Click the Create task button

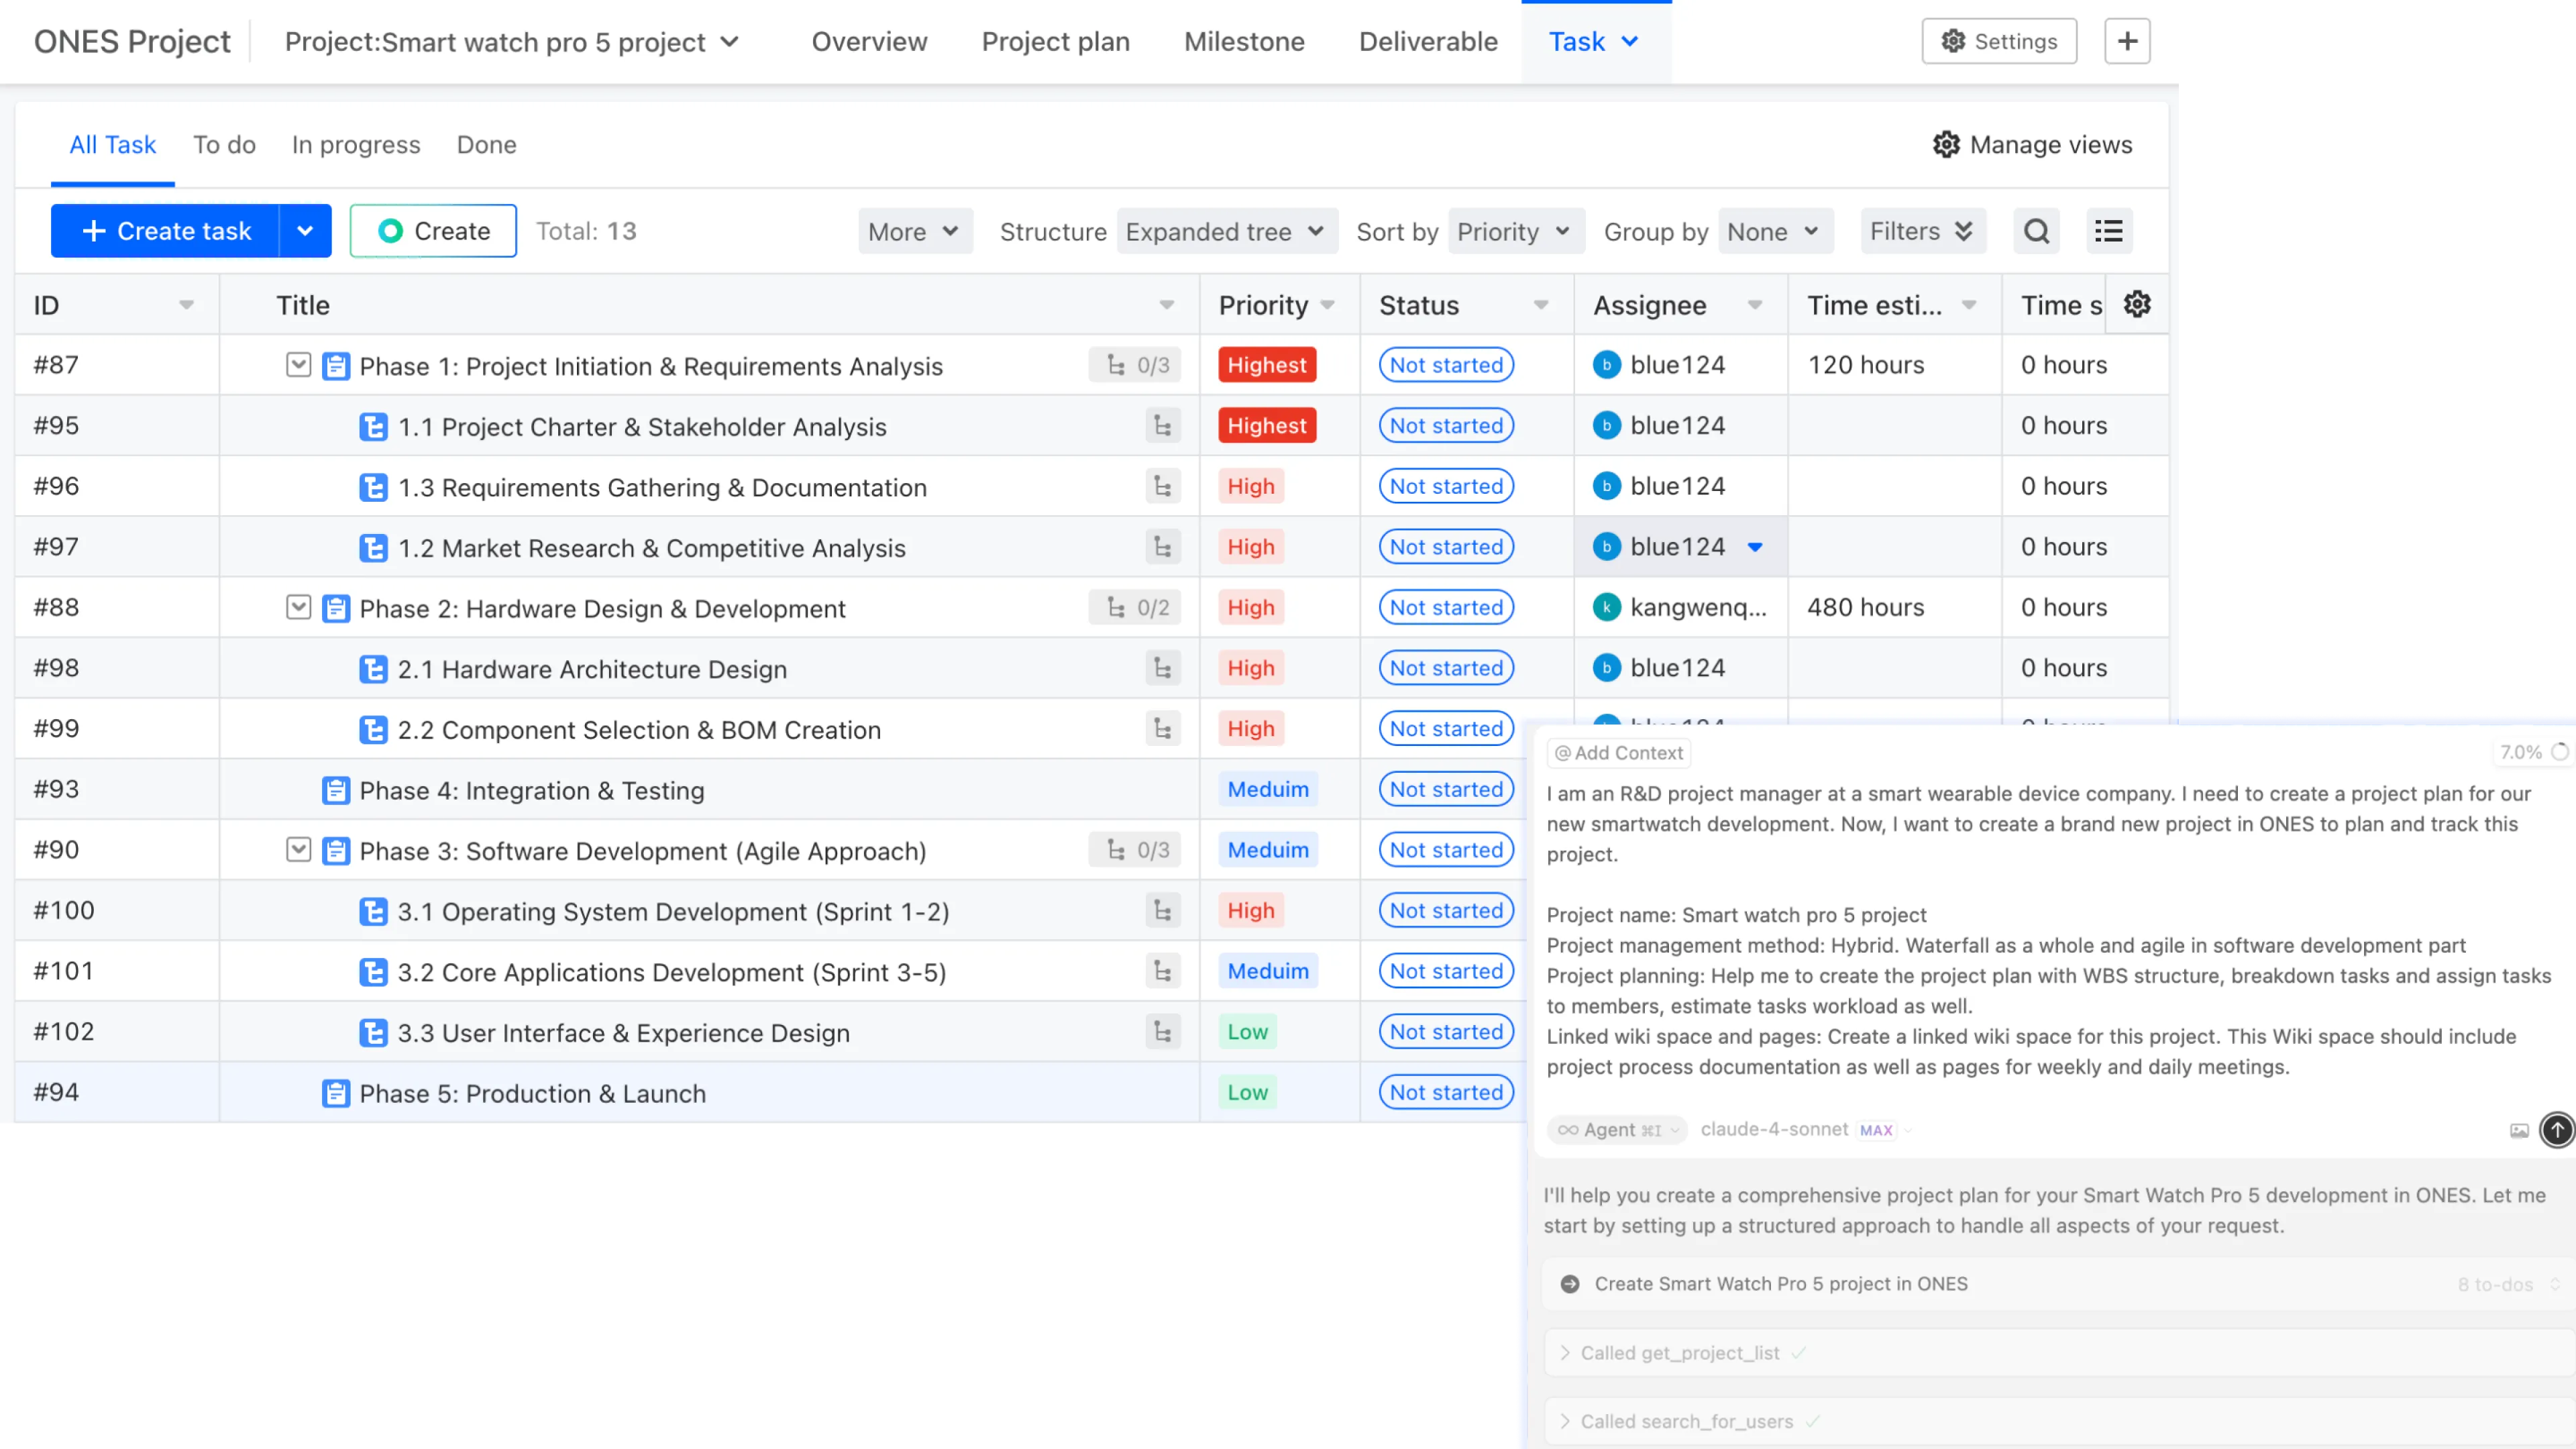[166, 231]
